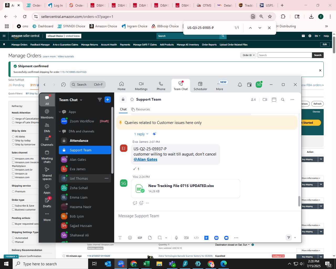Click the new chat plus button
This screenshot has height=269, width=336.
[108, 100]
